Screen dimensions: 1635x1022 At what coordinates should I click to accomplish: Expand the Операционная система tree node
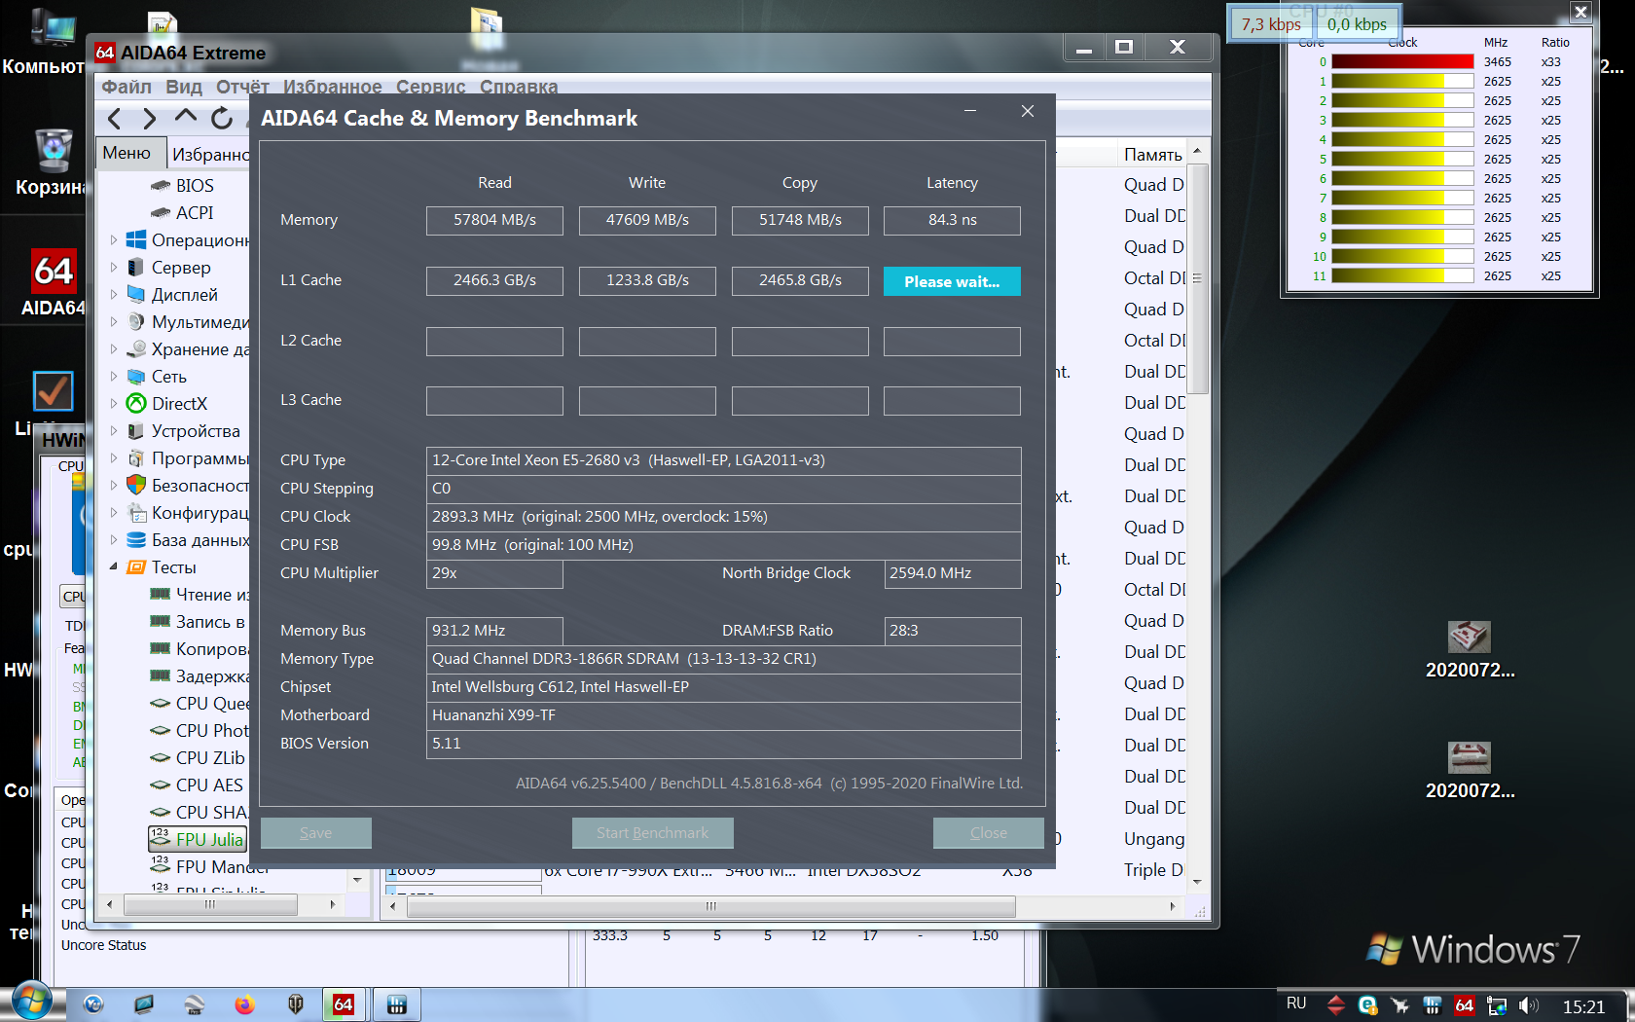(114, 239)
